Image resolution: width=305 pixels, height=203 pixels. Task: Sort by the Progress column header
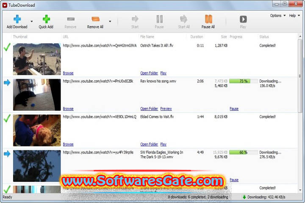[x=236, y=37]
